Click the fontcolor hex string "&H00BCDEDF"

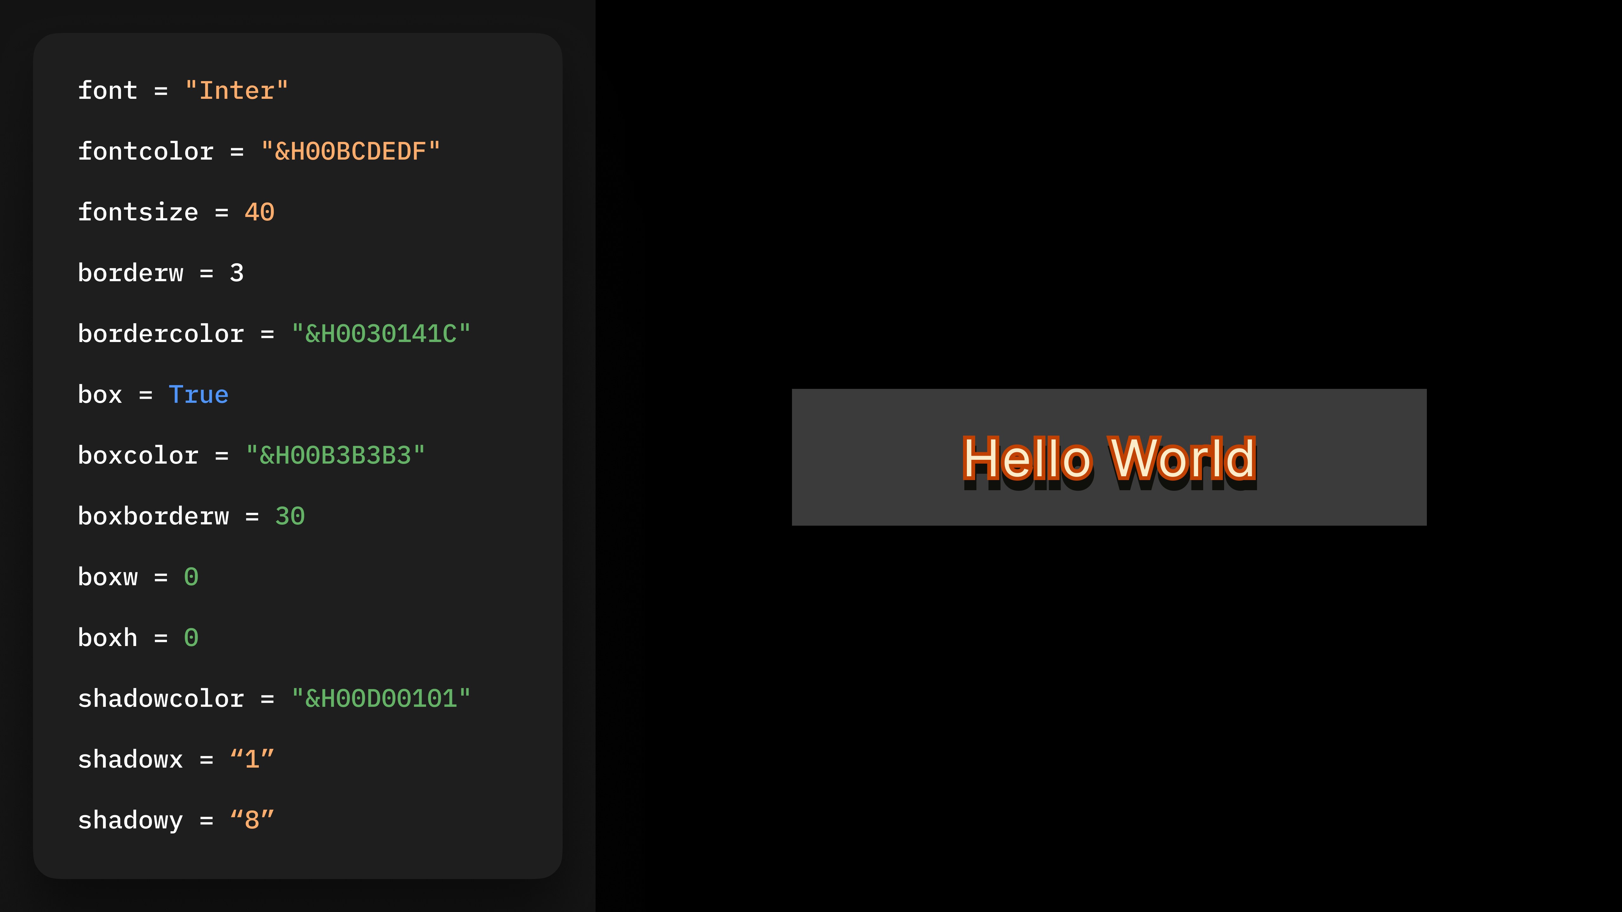click(350, 150)
